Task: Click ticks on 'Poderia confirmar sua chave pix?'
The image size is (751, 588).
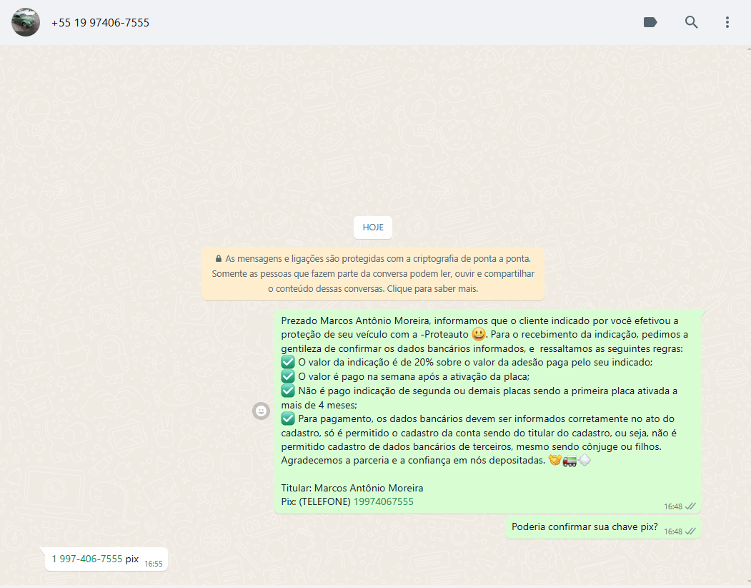Action: coord(690,531)
